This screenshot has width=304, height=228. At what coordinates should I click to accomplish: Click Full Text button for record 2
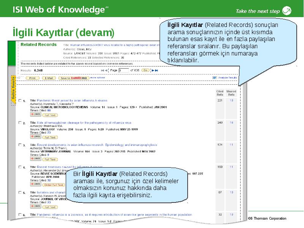pos(50,137)
